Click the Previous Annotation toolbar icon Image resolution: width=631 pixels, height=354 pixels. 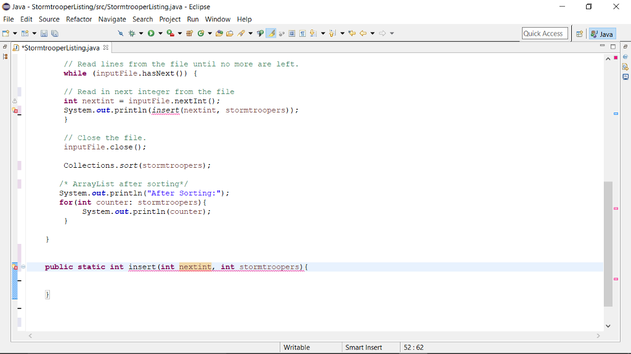[x=332, y=33]
